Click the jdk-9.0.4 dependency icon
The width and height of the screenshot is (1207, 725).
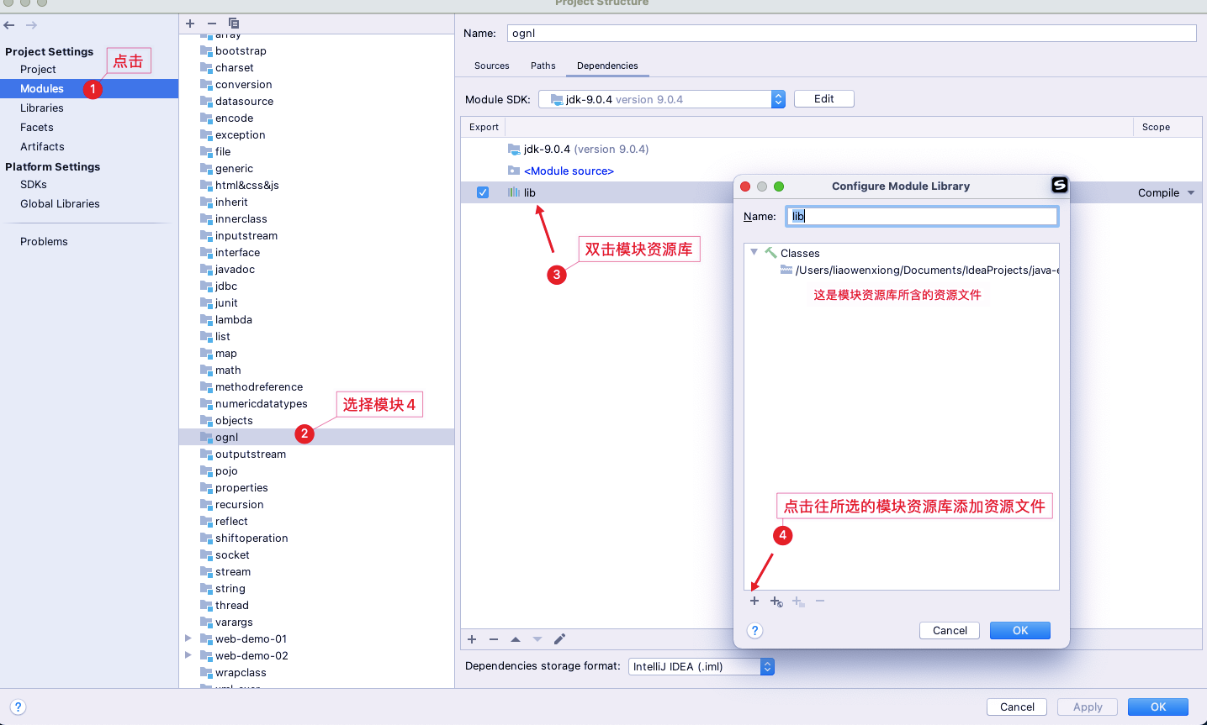pyautogui.click(x=514, y=149)
